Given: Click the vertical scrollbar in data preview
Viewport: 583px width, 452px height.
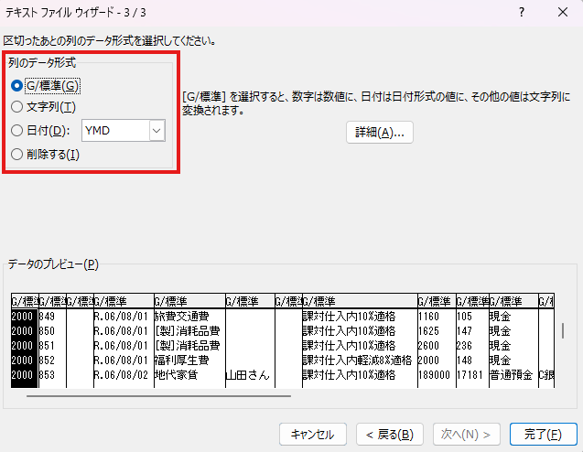Looking at the screenshot, I should tap(563, 330).
